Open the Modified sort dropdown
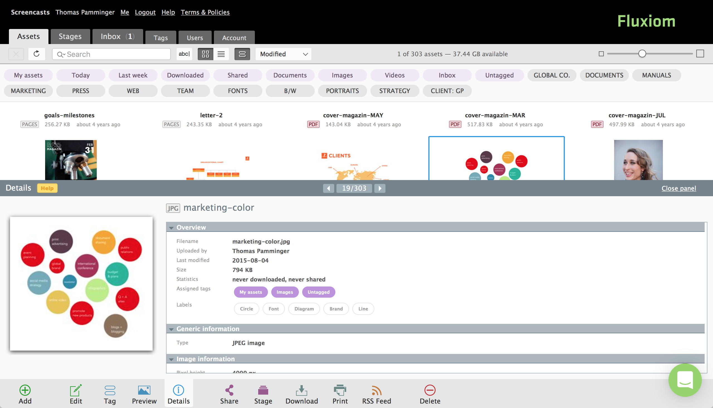 283,54
